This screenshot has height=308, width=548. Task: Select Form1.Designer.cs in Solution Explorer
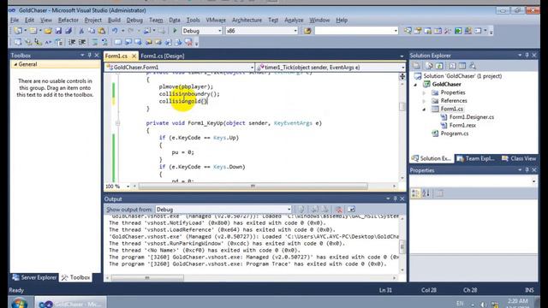472,117
